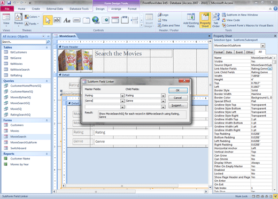Convert Form's Macros to Visual Basic

click(x=248, y=26)
